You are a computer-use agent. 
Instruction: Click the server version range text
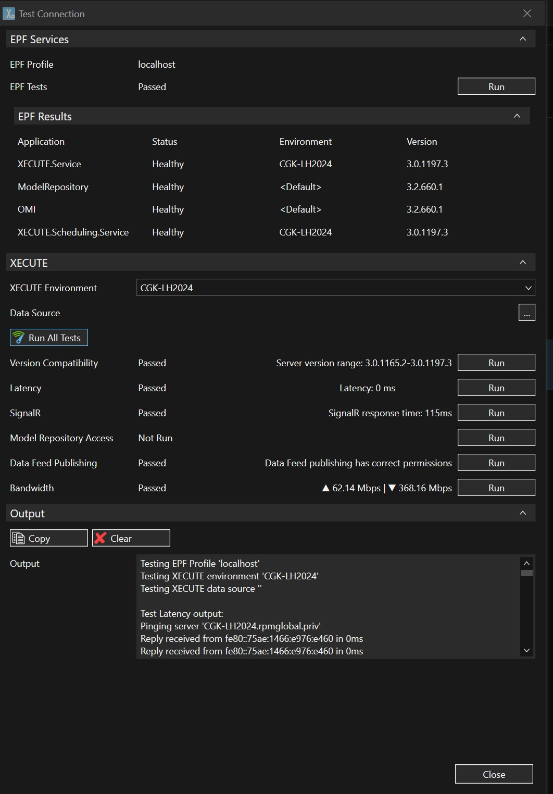tap(364, 363)
